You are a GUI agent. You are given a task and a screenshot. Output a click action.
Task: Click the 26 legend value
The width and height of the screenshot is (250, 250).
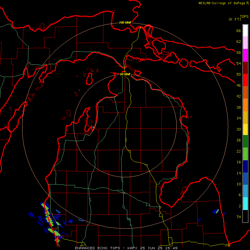click(x=239, y=140)
